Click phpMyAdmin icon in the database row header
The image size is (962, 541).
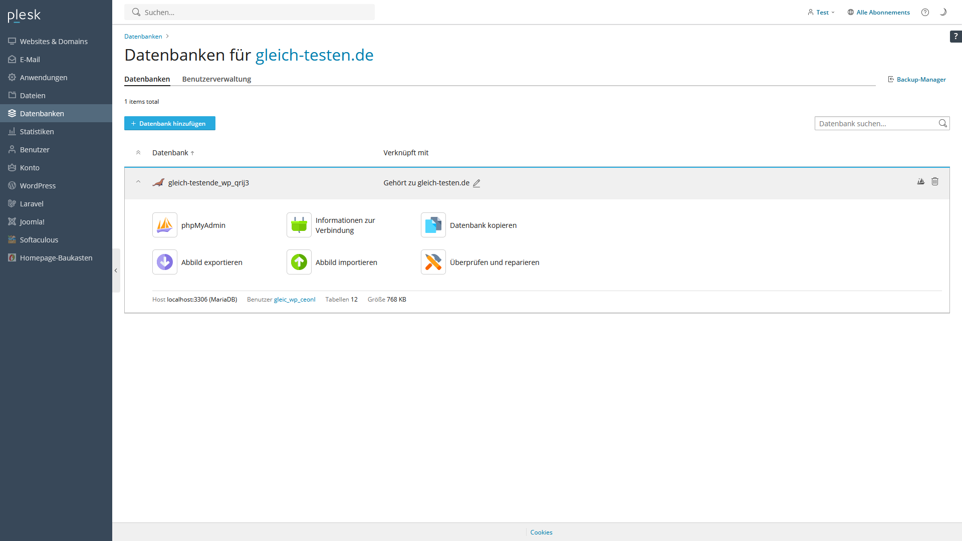[920, 181]
